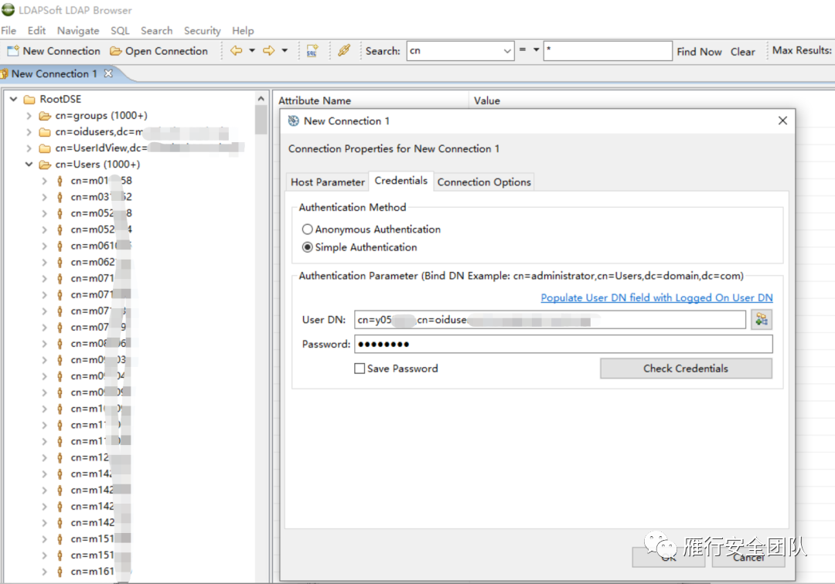Switch to the Host Parameter tab
Image resolution: width=835 pixels, height=584 pixels.
pos(328,182)
